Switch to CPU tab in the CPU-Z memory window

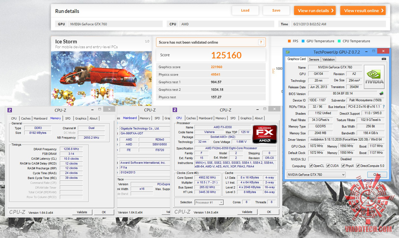(14, 118)
